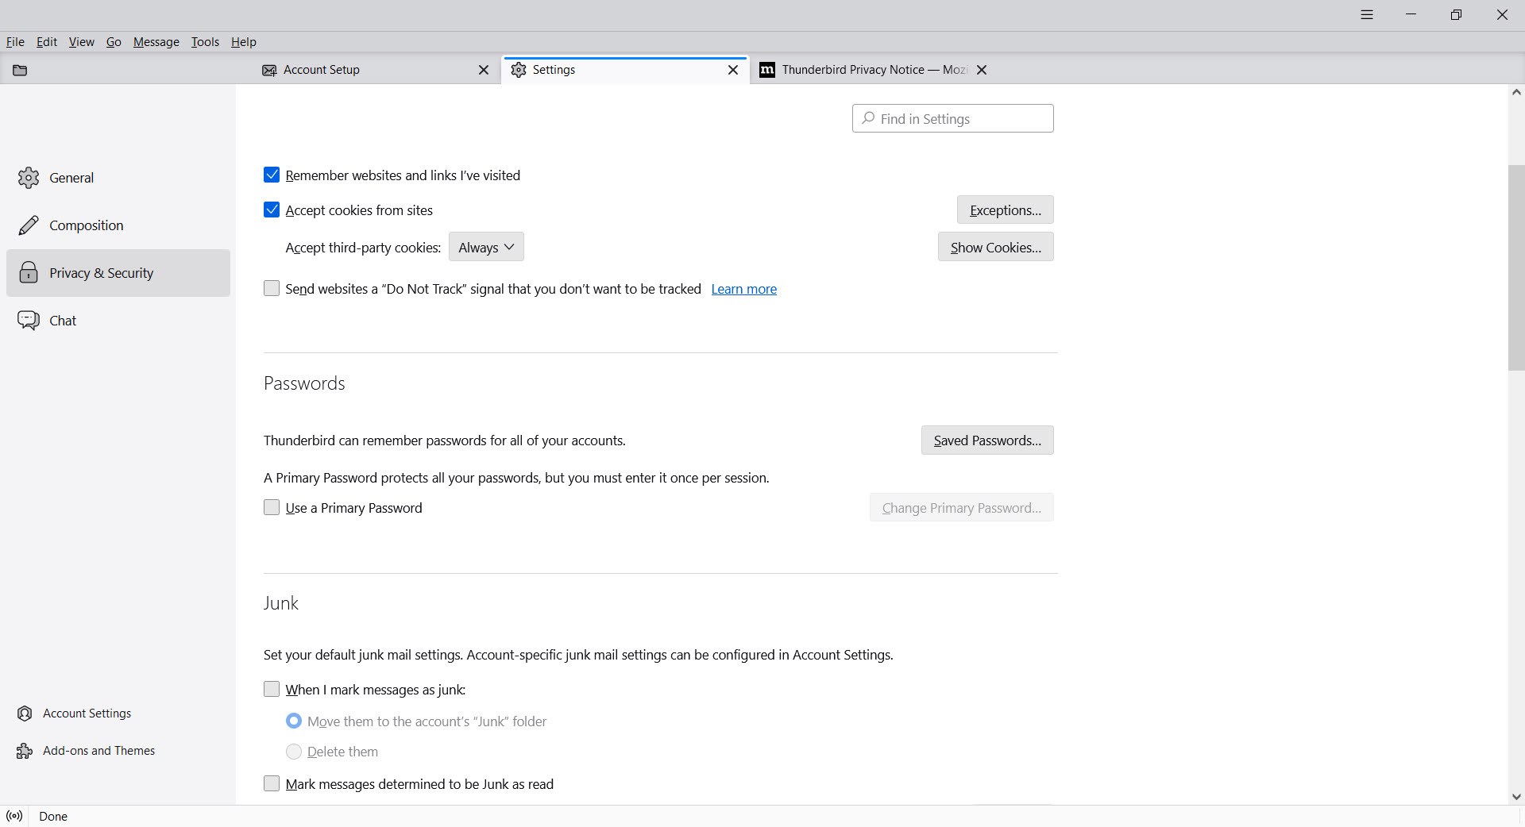Click the vertical scrollbar thumb

(1515, 267)
